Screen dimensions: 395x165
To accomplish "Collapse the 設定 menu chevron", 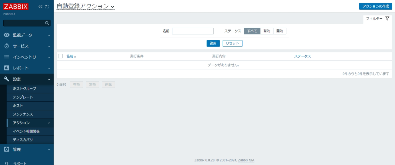I will coord(49,79).
